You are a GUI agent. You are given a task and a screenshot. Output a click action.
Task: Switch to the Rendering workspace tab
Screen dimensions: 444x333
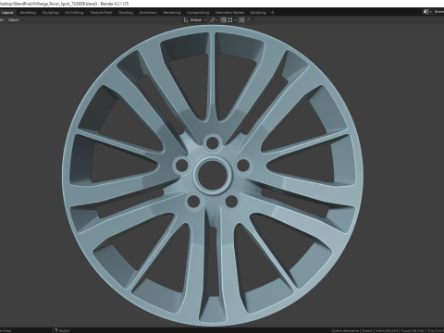coord(172,13)
